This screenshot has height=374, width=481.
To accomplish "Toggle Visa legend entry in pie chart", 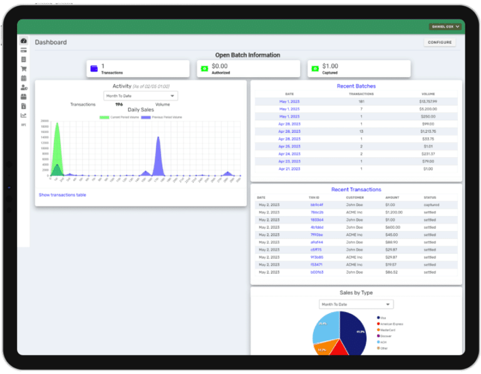I will pos(382,318).
